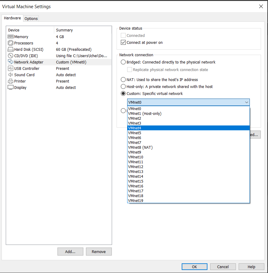Pick VMnet10 from the dropdown list
Screen dimensions: 268x273
[188, 157]
